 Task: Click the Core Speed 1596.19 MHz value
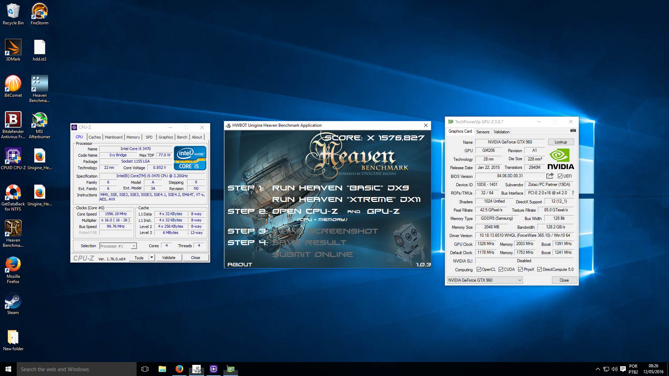coord(116,214)
